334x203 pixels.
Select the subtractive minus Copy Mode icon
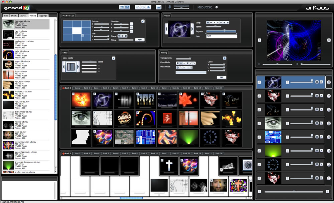point(184,63)
